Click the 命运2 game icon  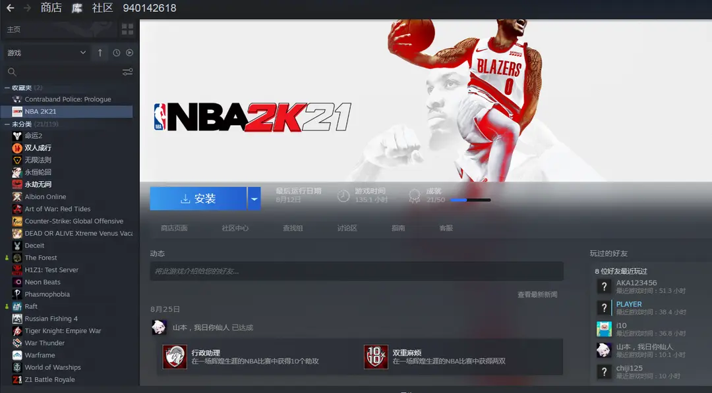click(x=16, y=136)
